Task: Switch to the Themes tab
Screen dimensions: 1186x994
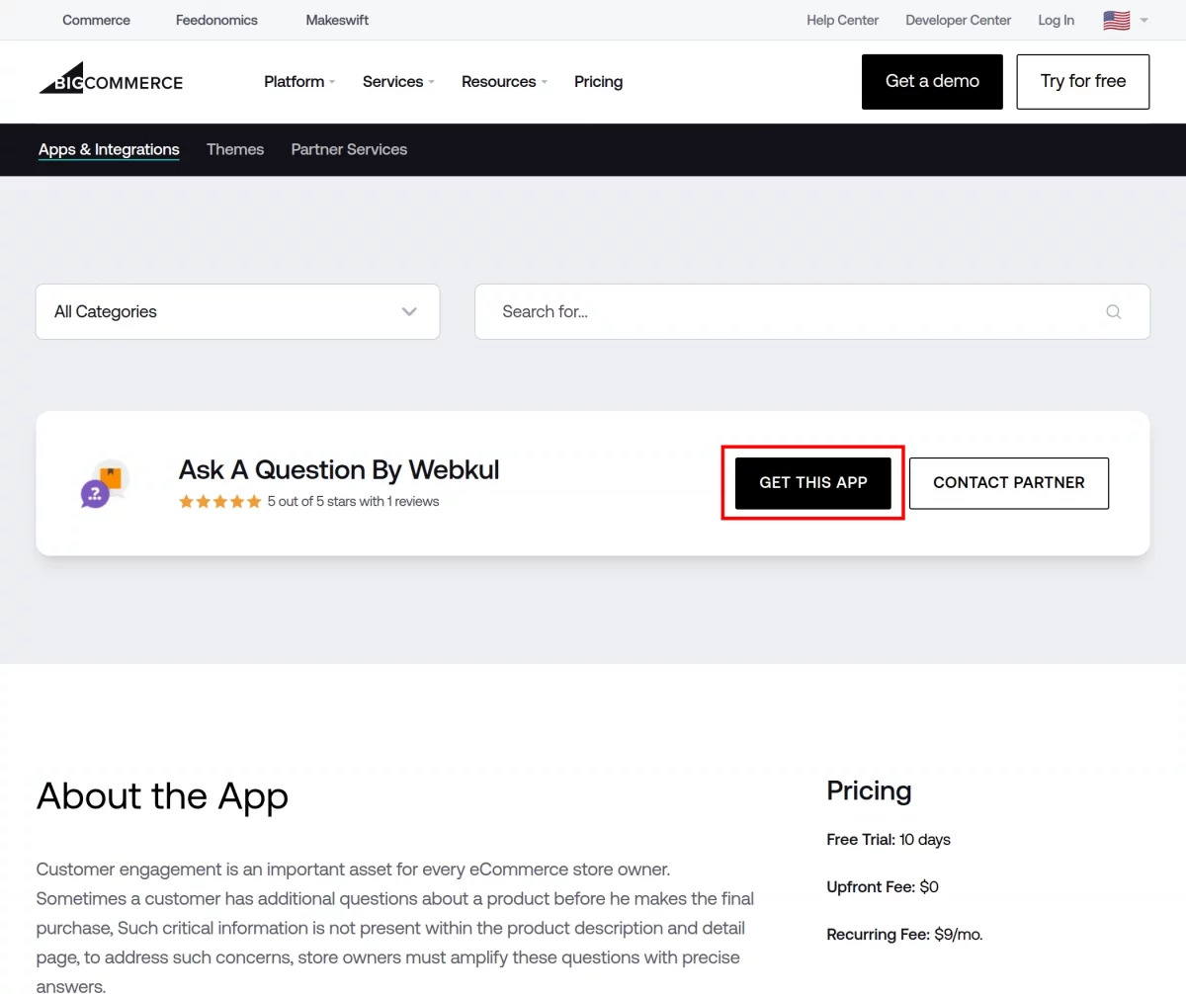Action: pos(235,150)
